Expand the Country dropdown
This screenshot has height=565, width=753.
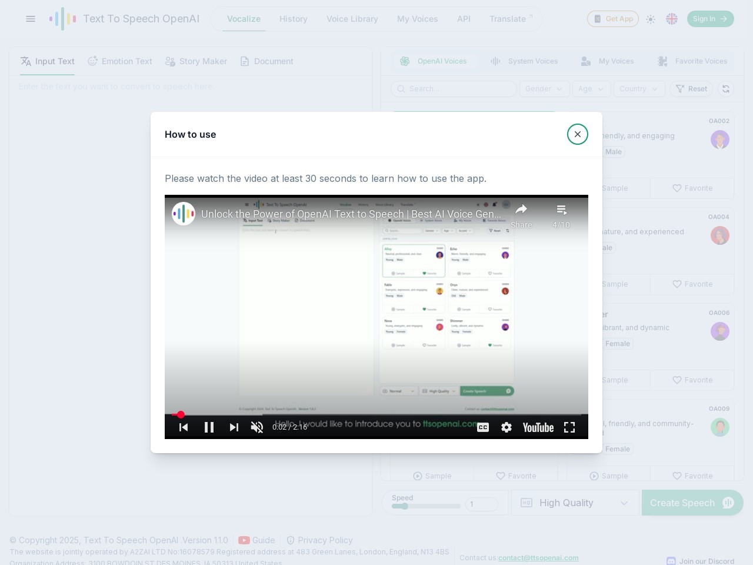(639, 89)
